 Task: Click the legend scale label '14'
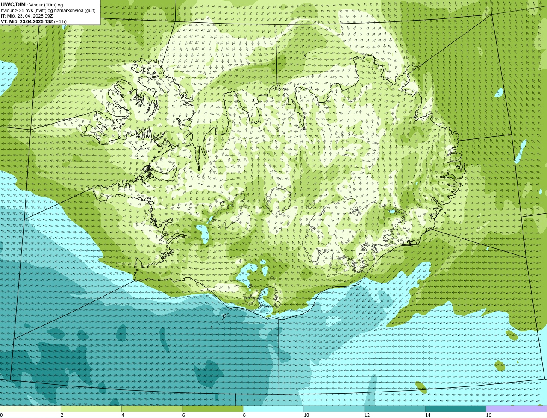[x=427, y=415]
